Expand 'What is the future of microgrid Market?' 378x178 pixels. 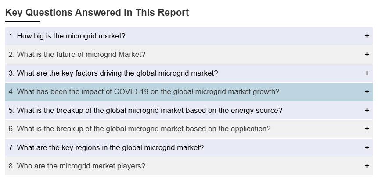77,55
